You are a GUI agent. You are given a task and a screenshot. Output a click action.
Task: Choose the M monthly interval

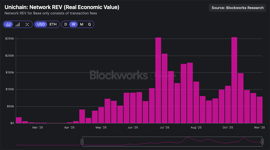pos(82,24)
